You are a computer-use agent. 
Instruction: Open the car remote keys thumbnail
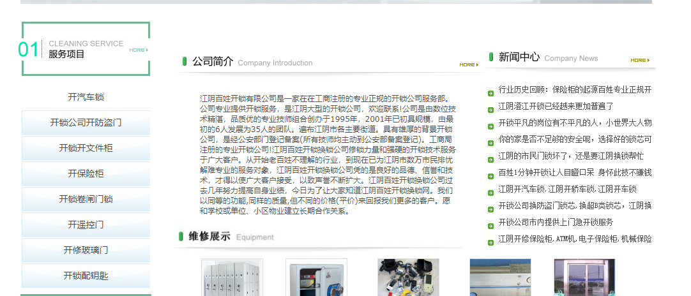tap(408, 277)
